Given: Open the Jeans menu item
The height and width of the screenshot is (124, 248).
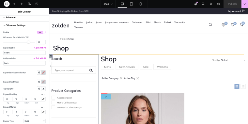Looking at the screenshot, I should [x=99, y=22].
